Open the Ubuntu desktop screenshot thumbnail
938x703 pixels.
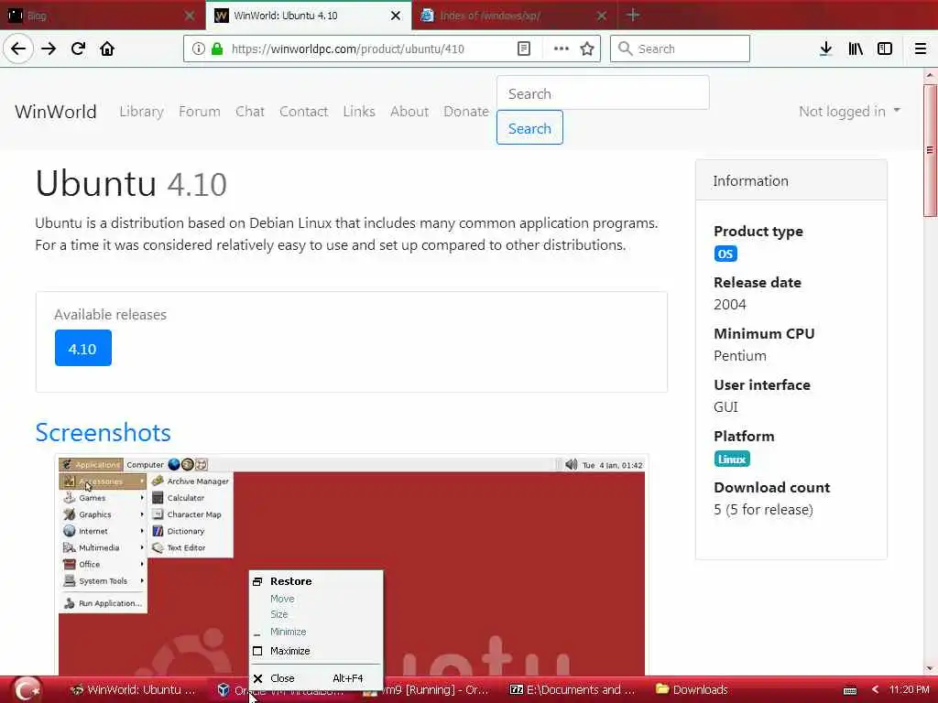[x=351, y=565]
